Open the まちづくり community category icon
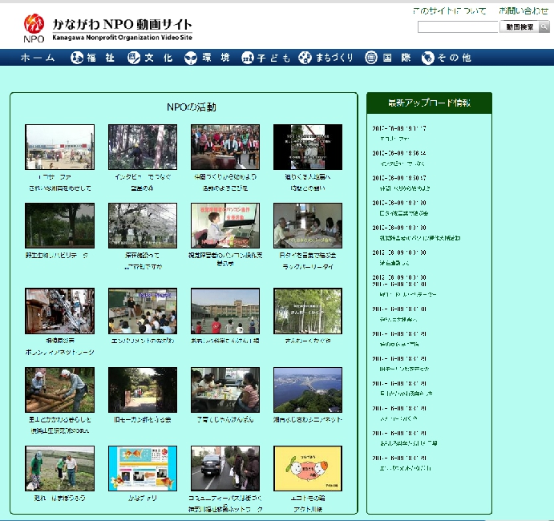 (x=305, y=58)
